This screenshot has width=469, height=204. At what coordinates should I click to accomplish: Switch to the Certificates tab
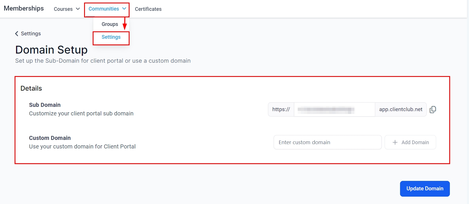pos(148,9)
